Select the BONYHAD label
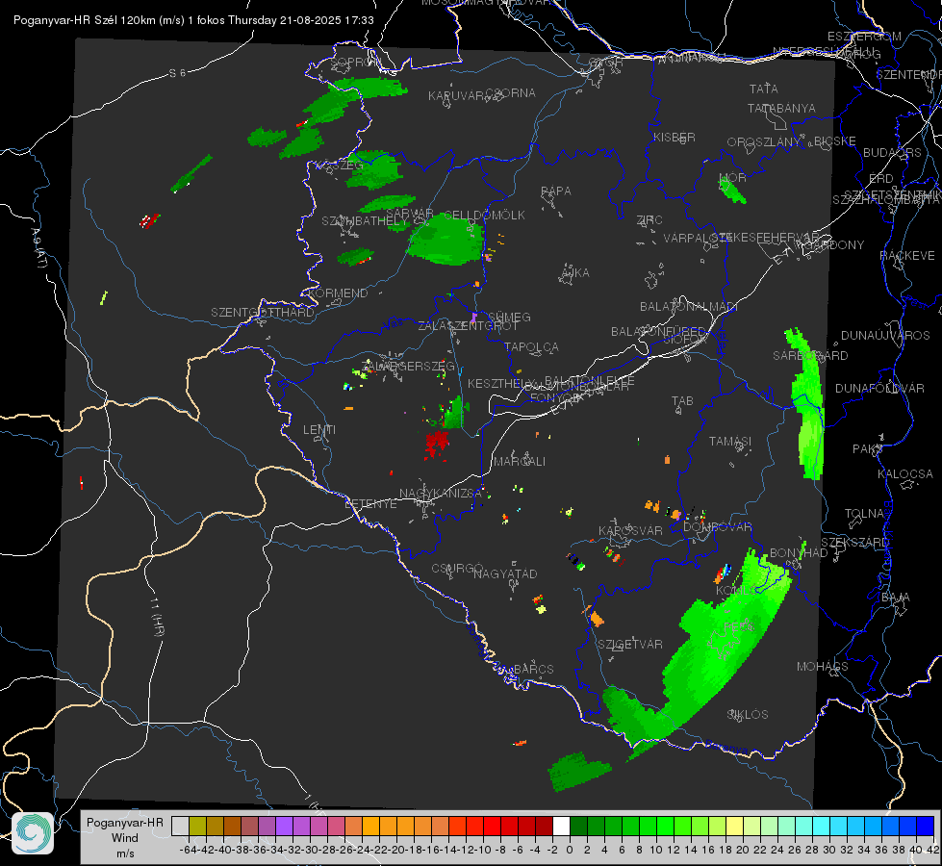 [799, 553]
